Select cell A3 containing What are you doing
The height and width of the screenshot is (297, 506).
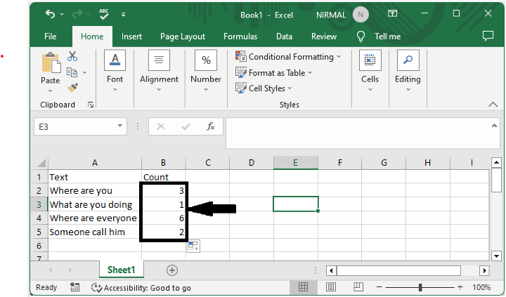pos(93,204)
